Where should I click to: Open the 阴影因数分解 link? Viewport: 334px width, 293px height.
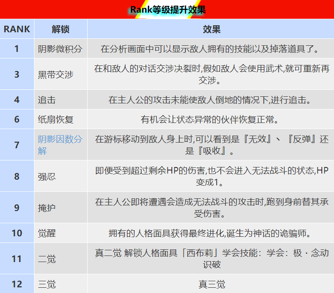60,145
